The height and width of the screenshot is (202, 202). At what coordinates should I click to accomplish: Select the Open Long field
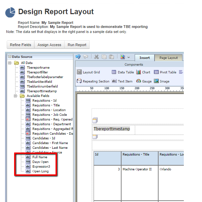tap(37, 171)
